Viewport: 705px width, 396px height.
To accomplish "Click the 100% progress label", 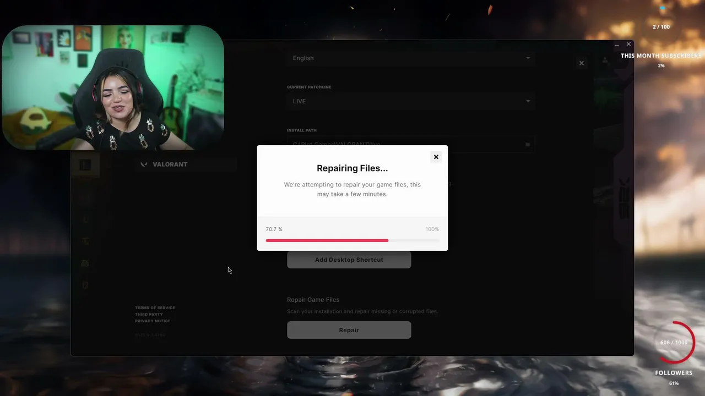I will [432, 229].
